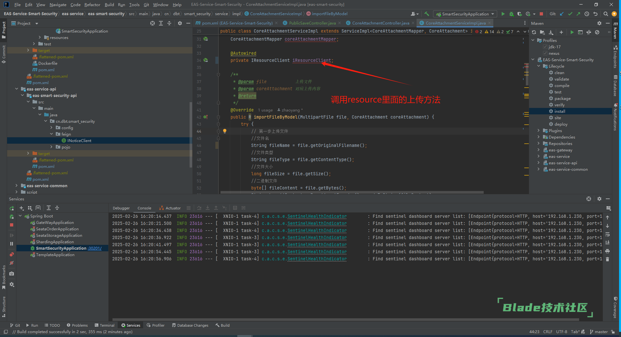Image resolution: width=621 pixels, height=337 pixels.
Task: Open the Actuator tab in Services
Action: (170, 208)
